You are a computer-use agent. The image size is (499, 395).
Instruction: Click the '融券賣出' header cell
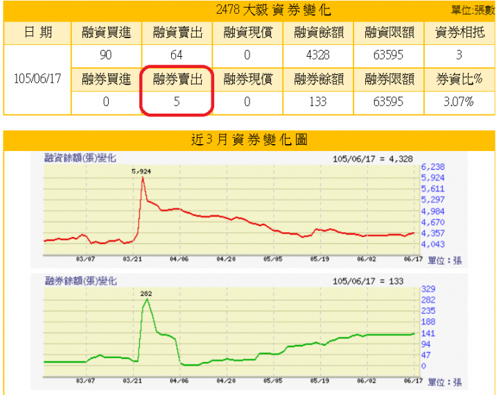(177, 79)
